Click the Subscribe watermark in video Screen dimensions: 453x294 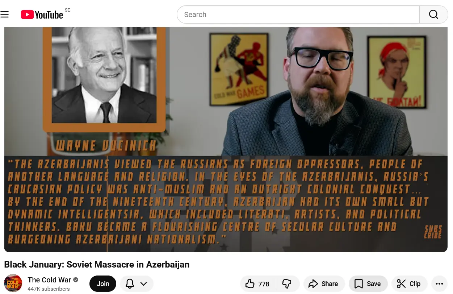point(433,232)
